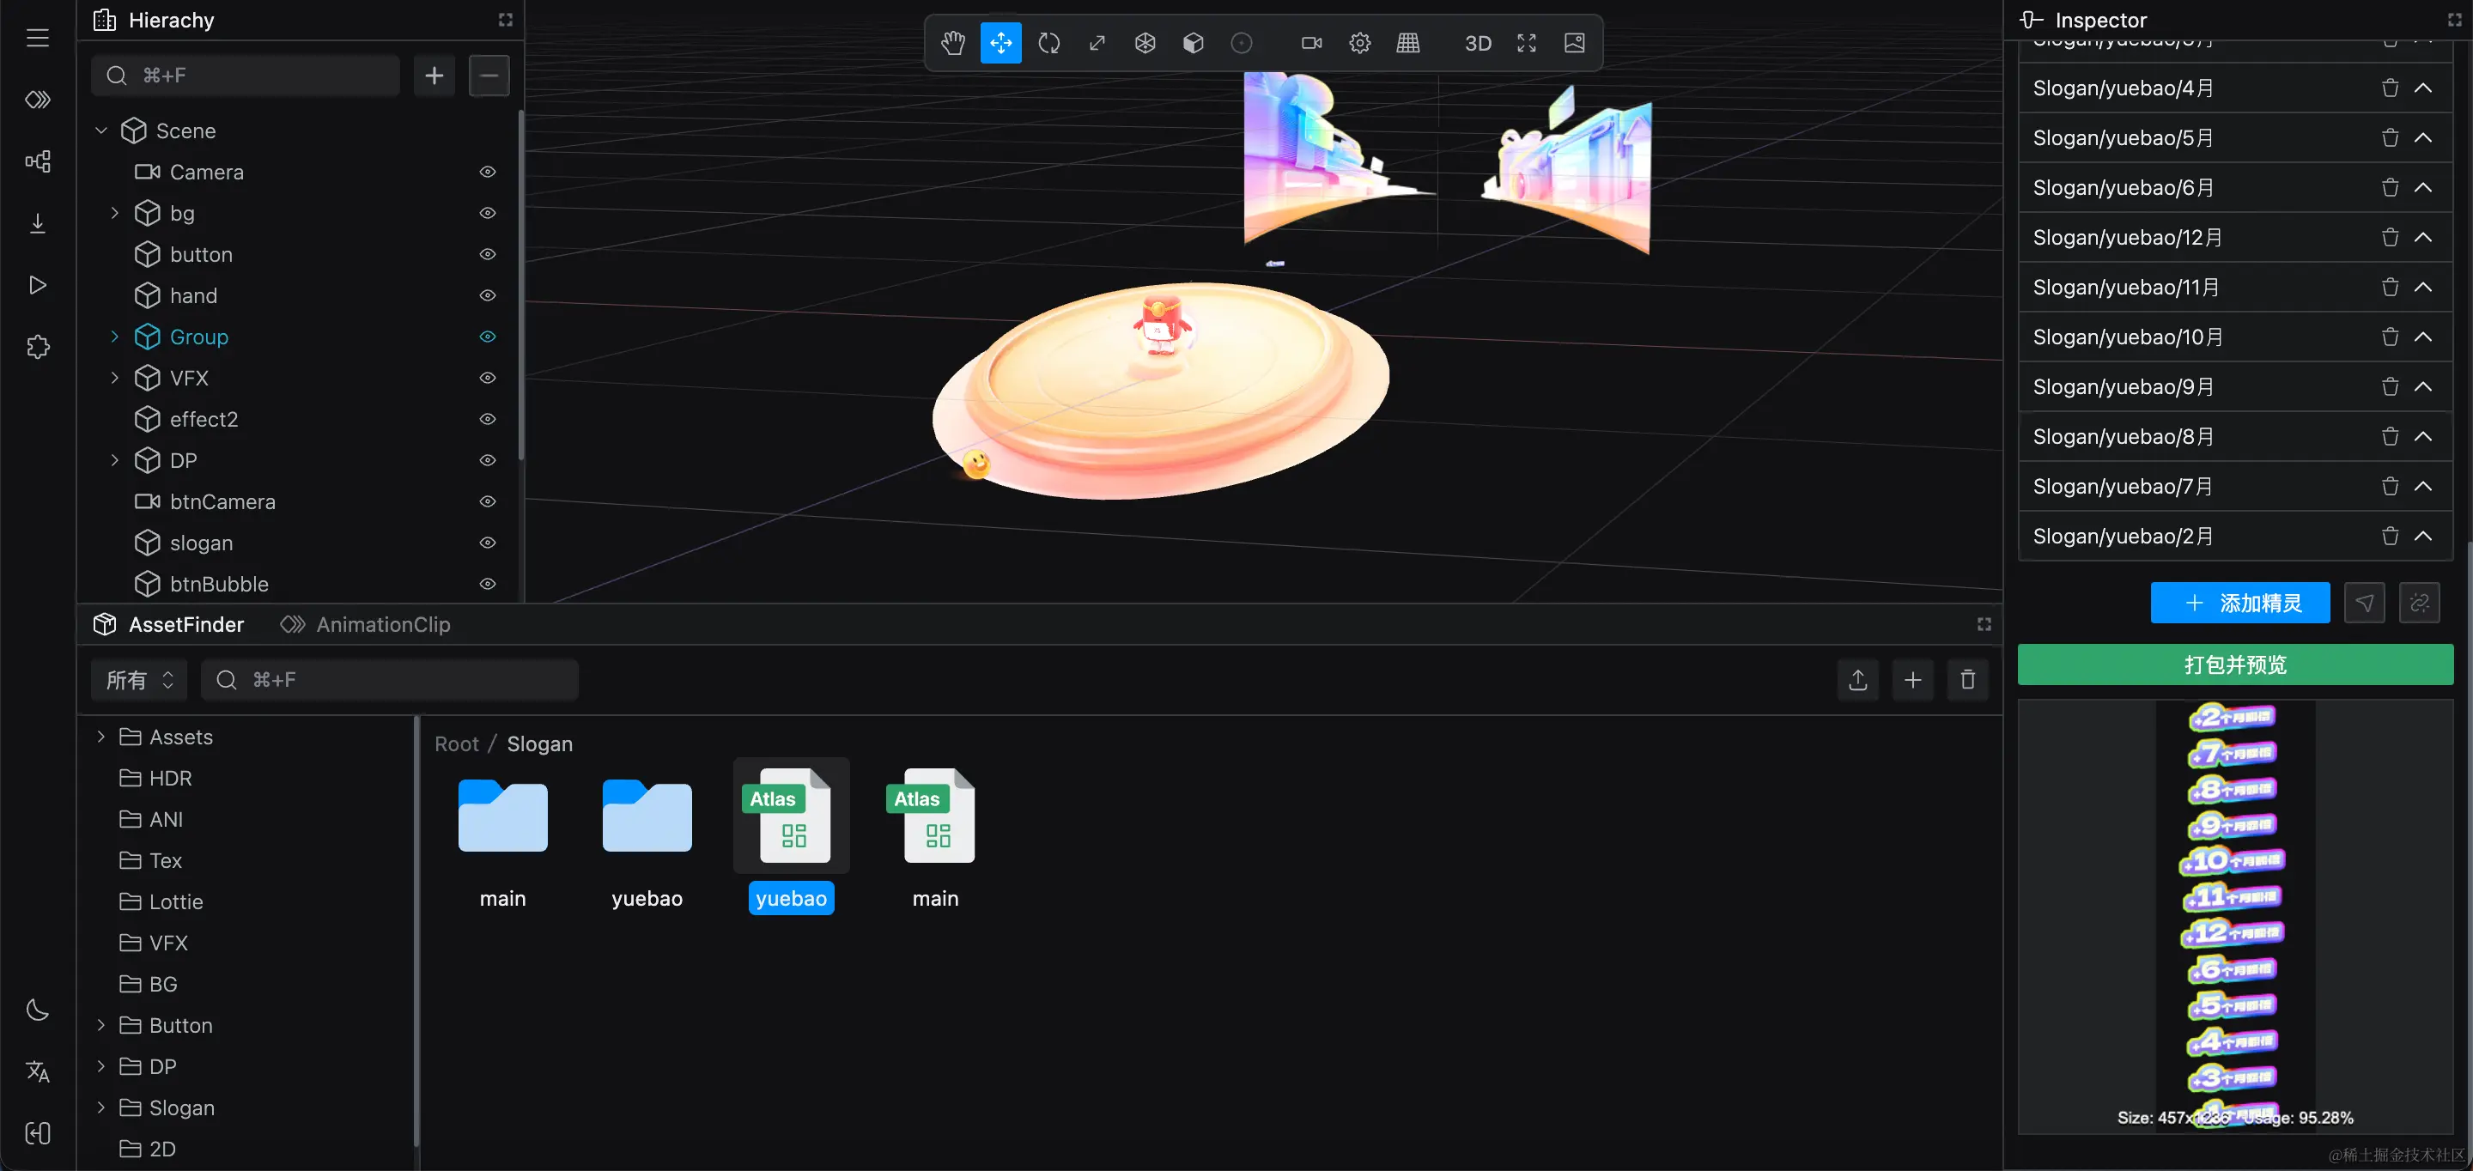The image size is (2473, 1171).
Task: Toggle visibility of Group node
Action: click(x=488, y=337)
